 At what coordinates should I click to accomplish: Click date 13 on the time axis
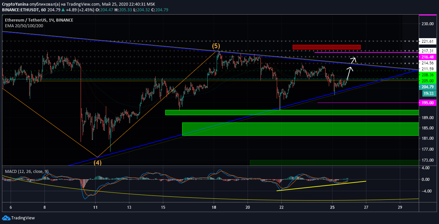click(129, 207)
